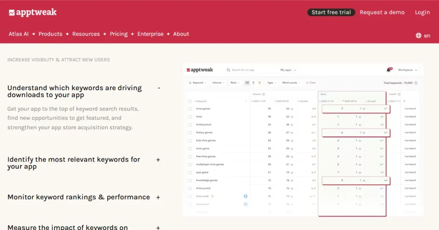Click the AppTweak logo in the red header
Image resolution: width=439 pixels, height=230 pixels.
point(33,12)
